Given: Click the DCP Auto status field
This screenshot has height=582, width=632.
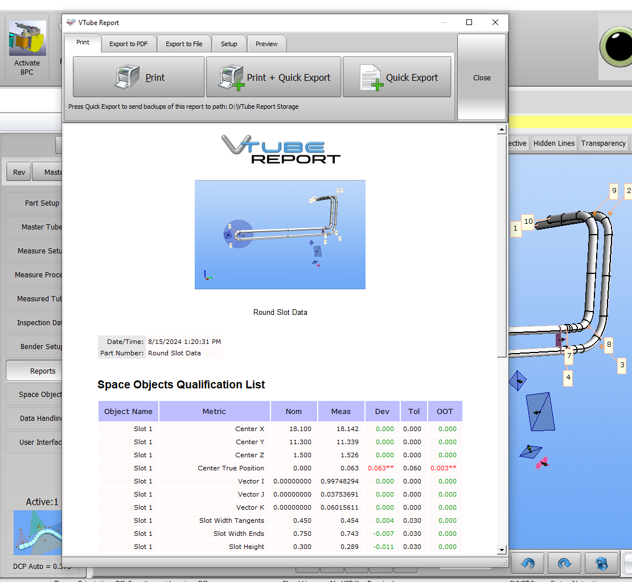Looking at the screenshot, I should pos(42,566).
